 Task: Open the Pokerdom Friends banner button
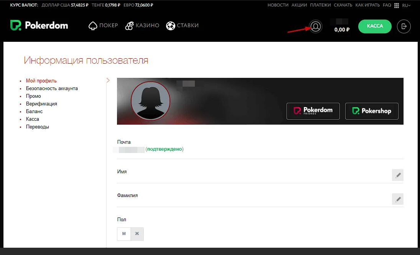pos(313,111)
